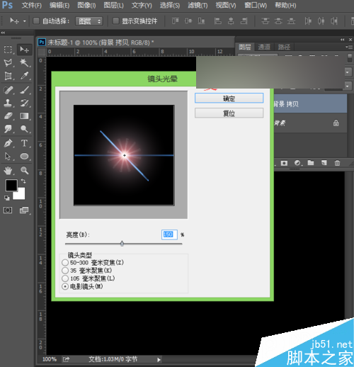The height and width of the screenshot is (367, 354).
Task: Select the Hand tool
Action: click(8, 171)
